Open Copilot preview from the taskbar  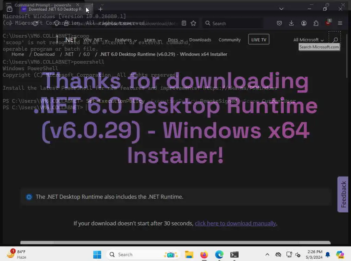340,254
